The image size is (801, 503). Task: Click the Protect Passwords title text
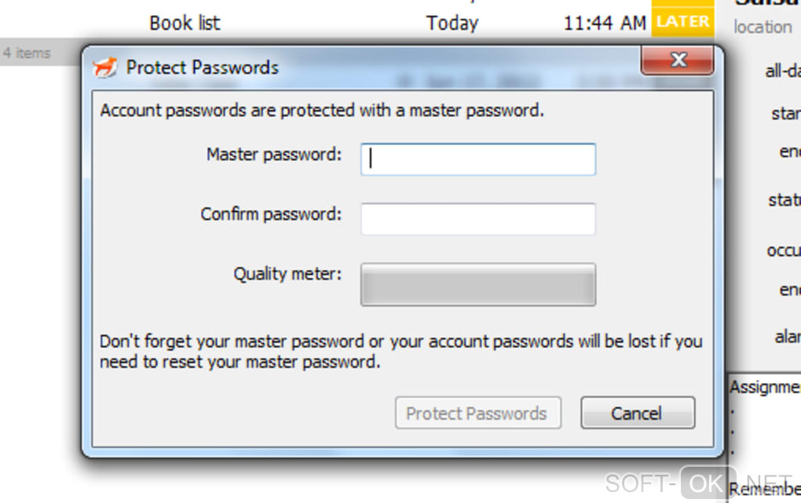coord(203,67)
